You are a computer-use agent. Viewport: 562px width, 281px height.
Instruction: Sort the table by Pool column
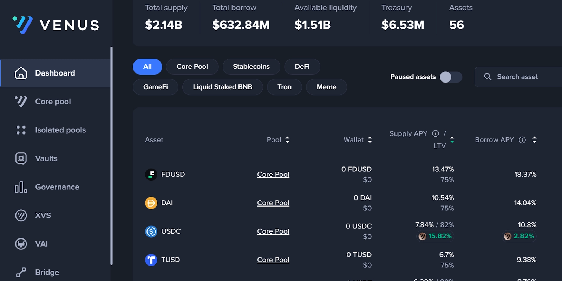(x=287, y=140)
